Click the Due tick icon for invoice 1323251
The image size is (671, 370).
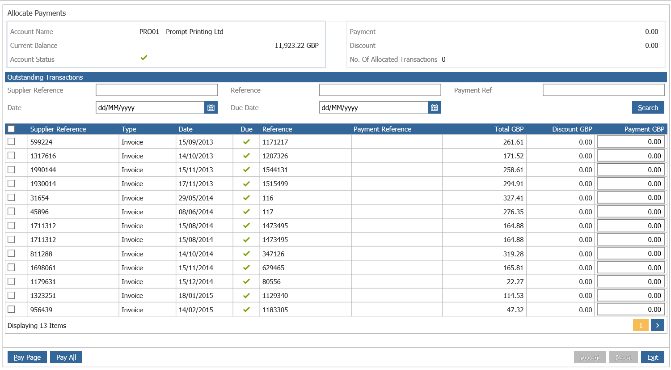pyautogui.click(x=246, y=295)
